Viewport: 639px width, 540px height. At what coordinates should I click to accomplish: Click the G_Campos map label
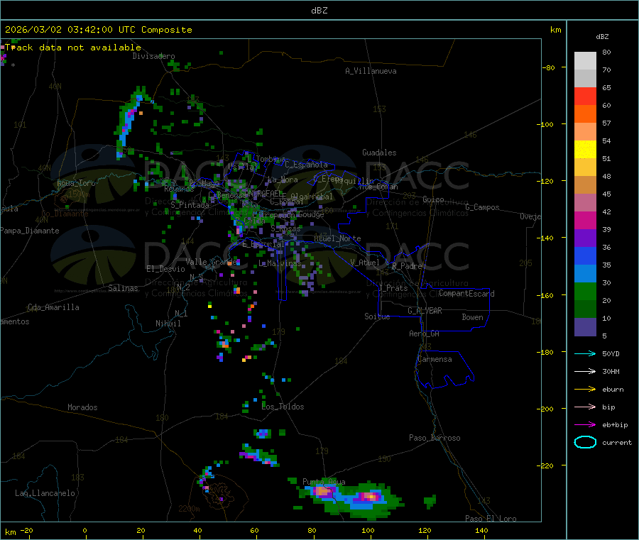point(482,207)
